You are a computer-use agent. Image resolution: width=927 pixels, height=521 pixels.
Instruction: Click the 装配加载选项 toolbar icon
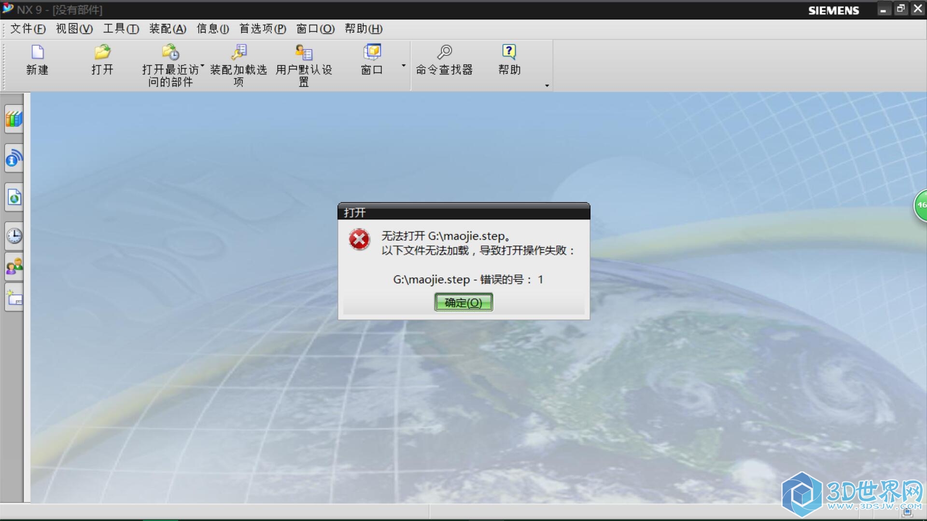tap(239, 52)
